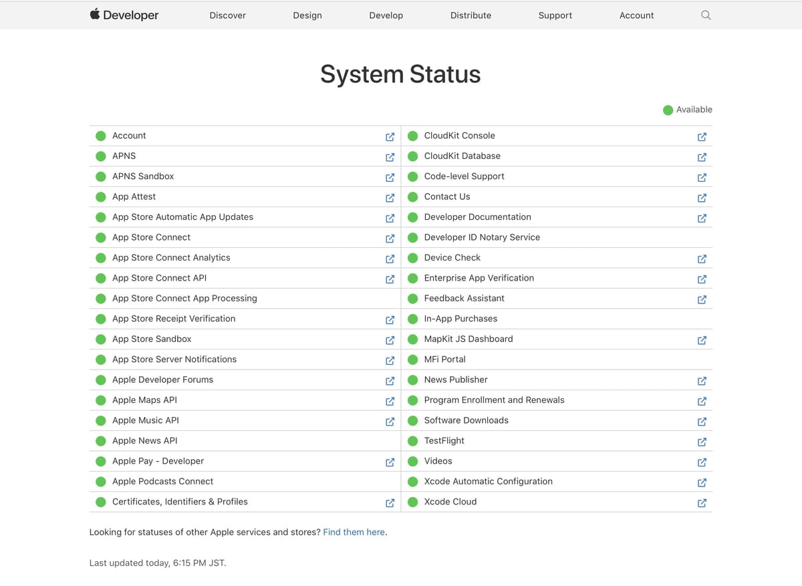Open link icon for Program Enrollment and Renewals
The height and width of the screenshot is (586, 802).
click(702, 402)
